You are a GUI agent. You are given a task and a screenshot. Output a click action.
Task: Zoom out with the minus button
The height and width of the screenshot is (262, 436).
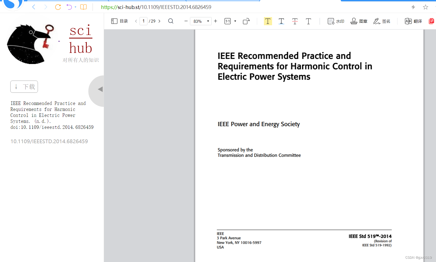(186, 21)
